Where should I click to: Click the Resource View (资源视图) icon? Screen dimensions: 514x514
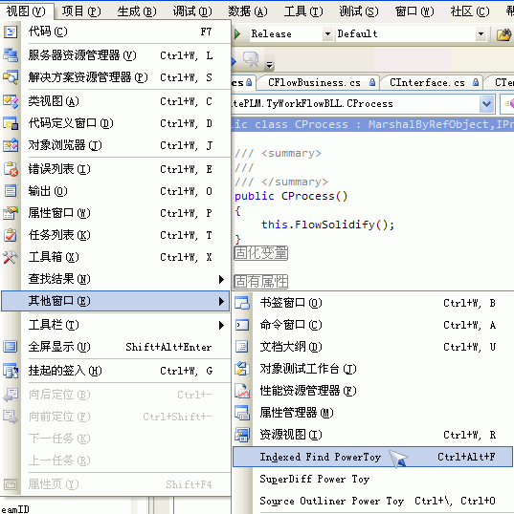[242, 435]
